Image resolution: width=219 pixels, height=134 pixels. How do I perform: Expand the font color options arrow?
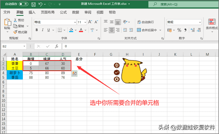click(85, 30)
